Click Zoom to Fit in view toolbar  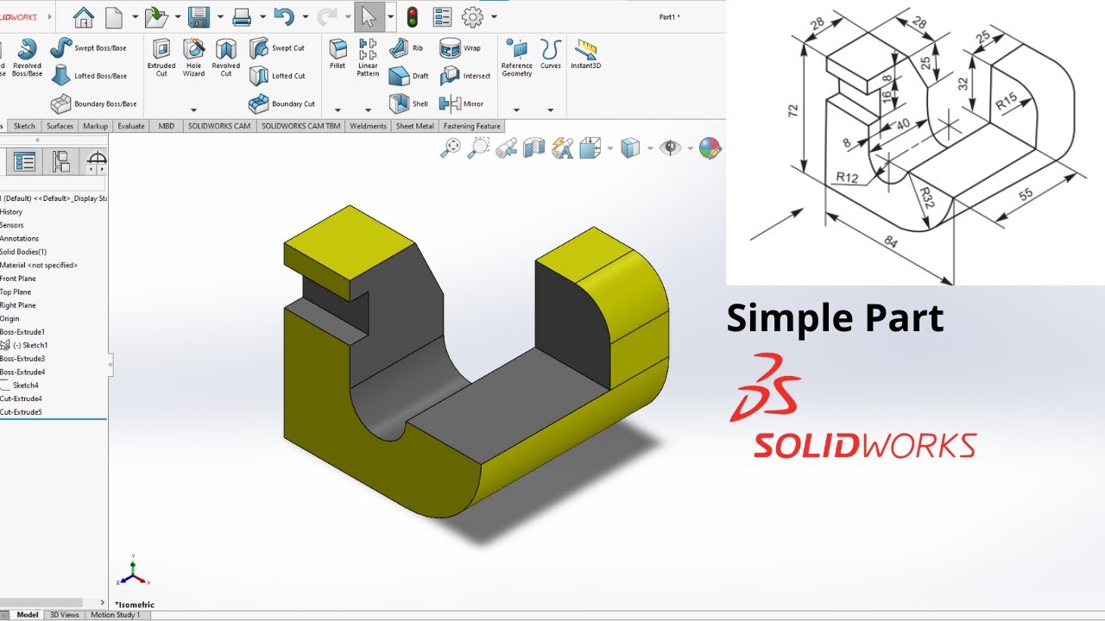pyautogui.click(x=451, y=148)
